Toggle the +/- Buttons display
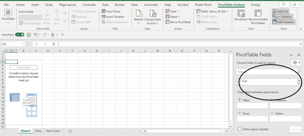This screenshot has width=304, height=136. click(282, 17)
